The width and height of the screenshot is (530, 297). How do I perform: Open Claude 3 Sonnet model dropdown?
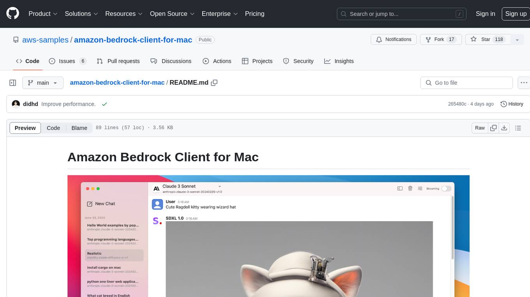point(192,186)
